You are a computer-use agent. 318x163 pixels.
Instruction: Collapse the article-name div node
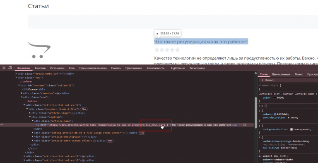[32, 121]
